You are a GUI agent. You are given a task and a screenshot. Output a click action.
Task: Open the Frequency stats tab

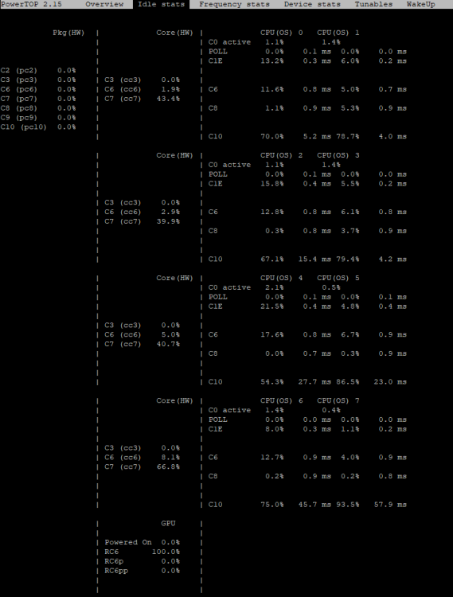(234, 4)
